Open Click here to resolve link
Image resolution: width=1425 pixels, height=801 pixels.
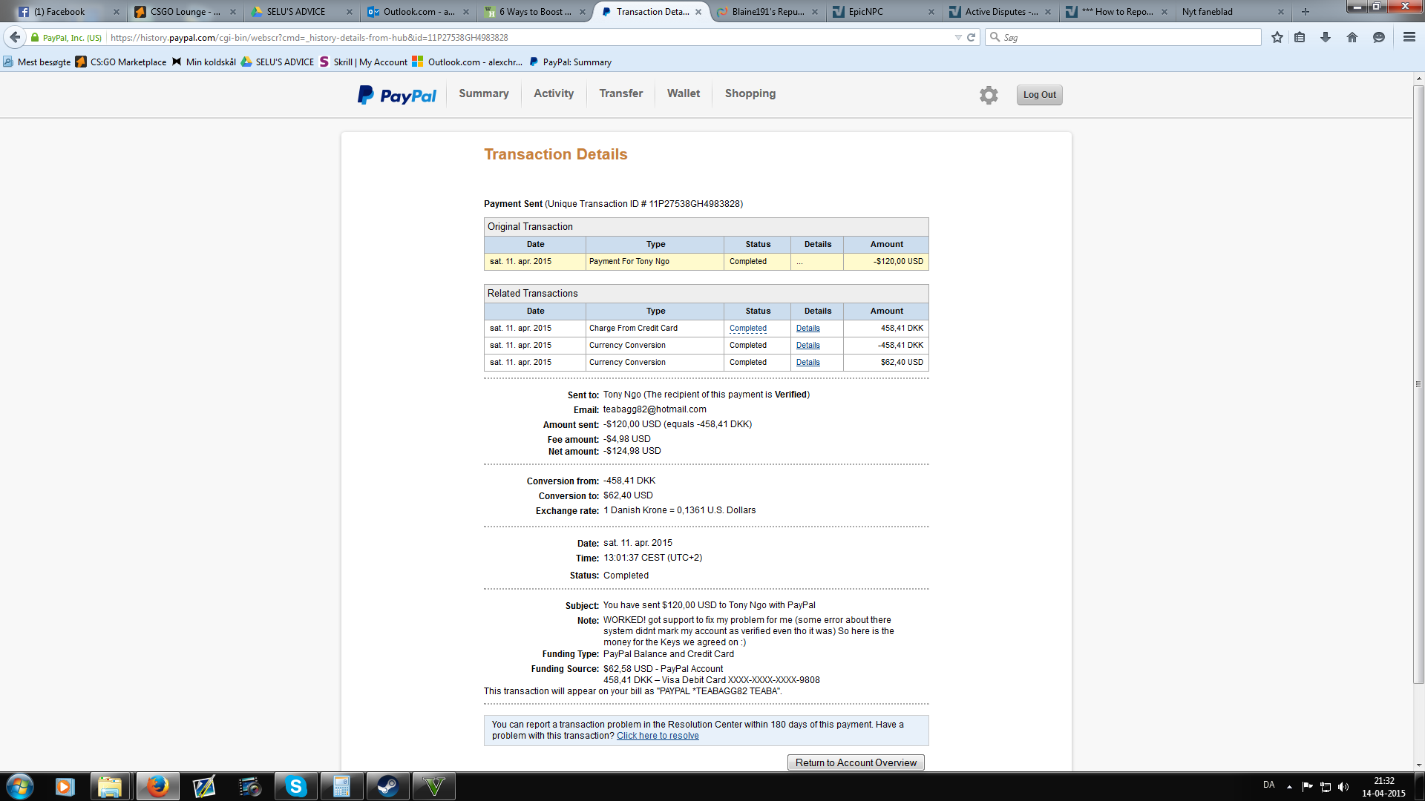click(x=658, y=736)
